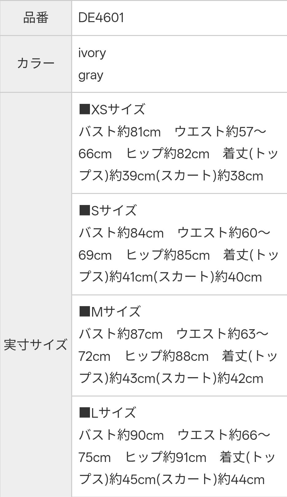This screenshot has width=287, height=497.
Task: Tap the M バスト約87cm text
Action: (x=121, y=334)
